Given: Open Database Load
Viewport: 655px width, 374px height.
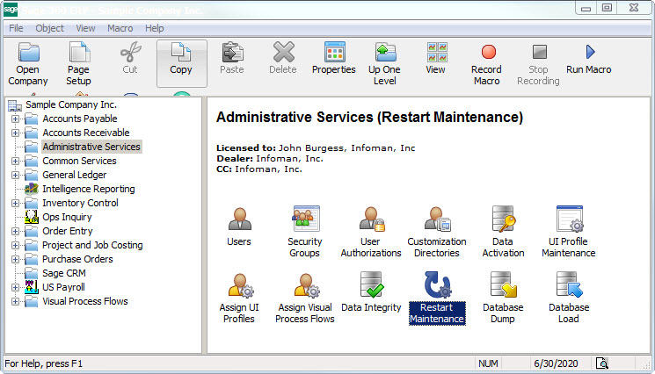Looking at the screenshot, I should (x=569, y=298).
